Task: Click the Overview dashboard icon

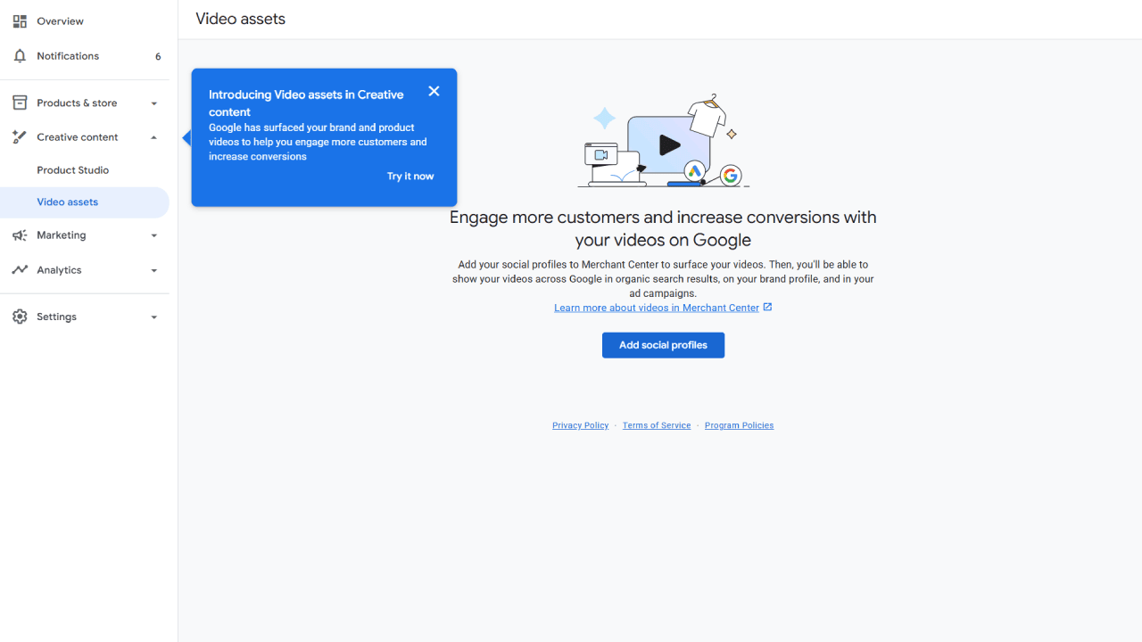Action: pos(20,21)
